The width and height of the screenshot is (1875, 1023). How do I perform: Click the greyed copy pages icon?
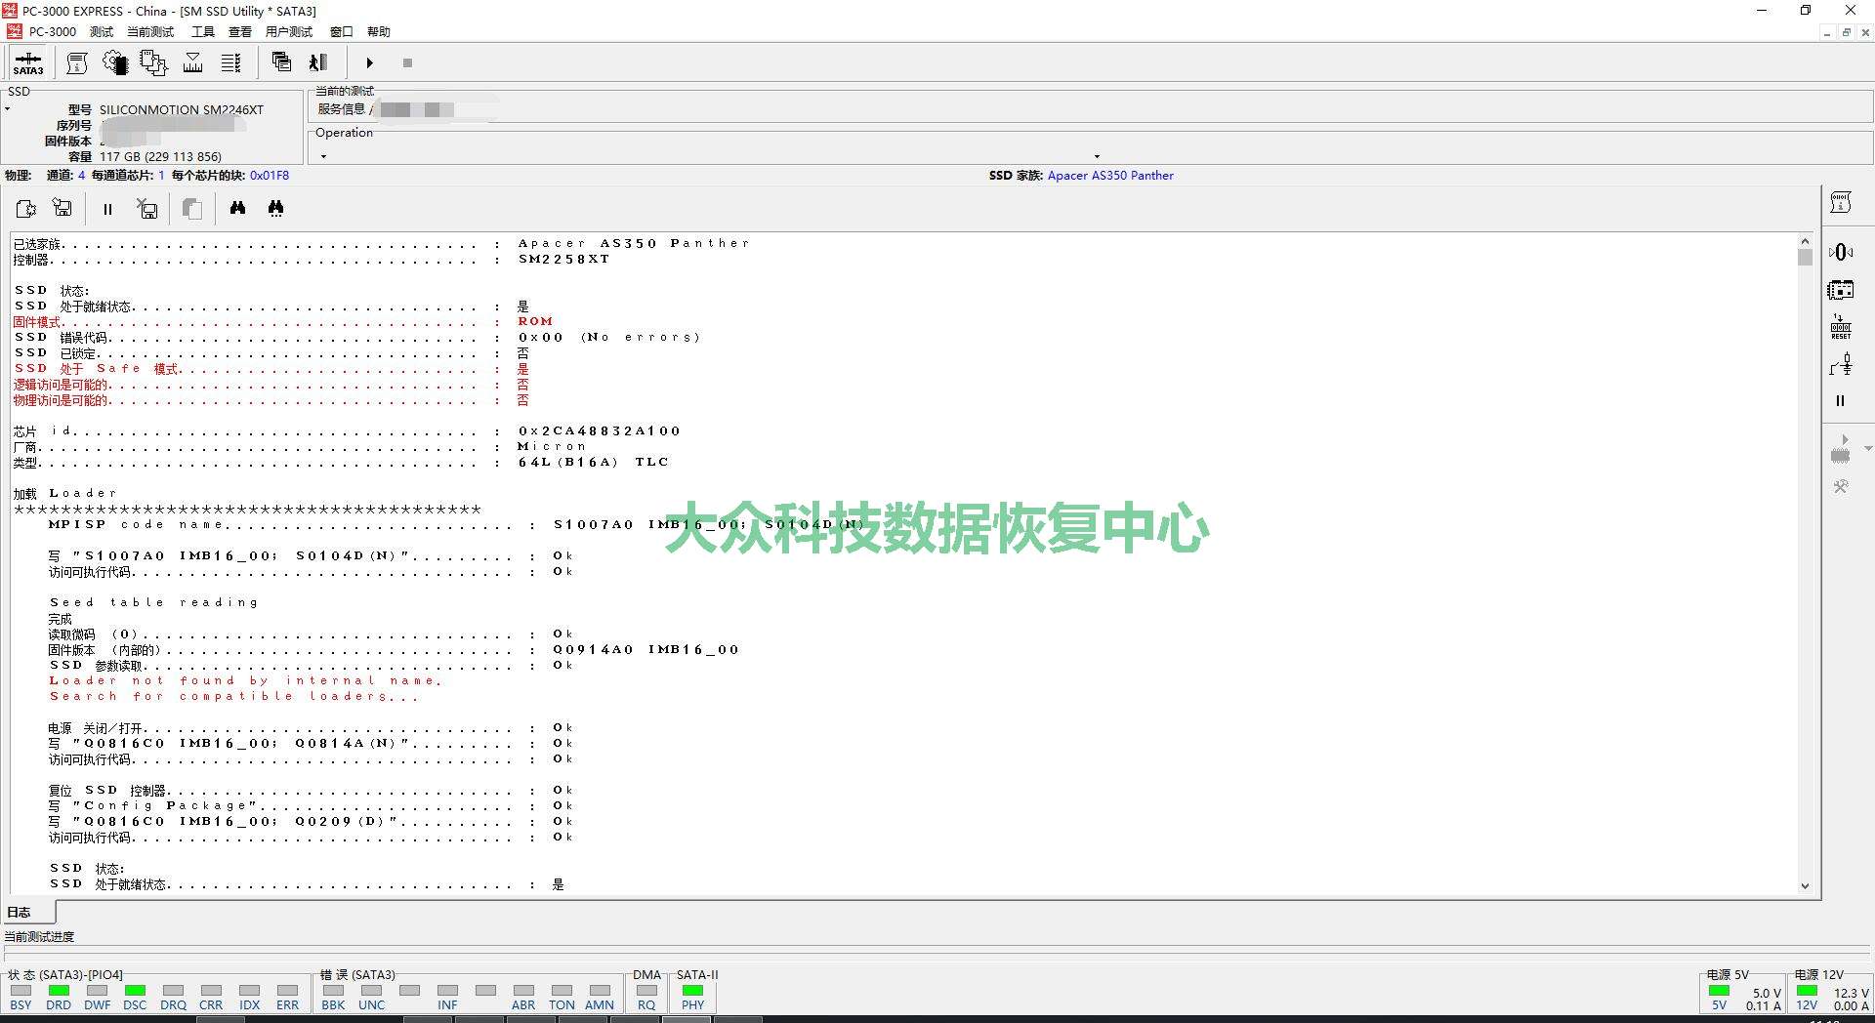click(x=192, y=208)
